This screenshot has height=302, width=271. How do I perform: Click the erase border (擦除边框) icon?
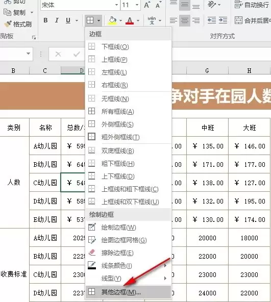point(92,253)
